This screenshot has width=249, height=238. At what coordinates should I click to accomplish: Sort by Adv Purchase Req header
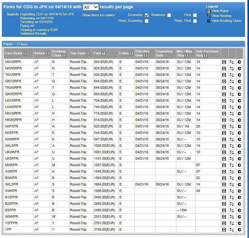click(205, 56)
